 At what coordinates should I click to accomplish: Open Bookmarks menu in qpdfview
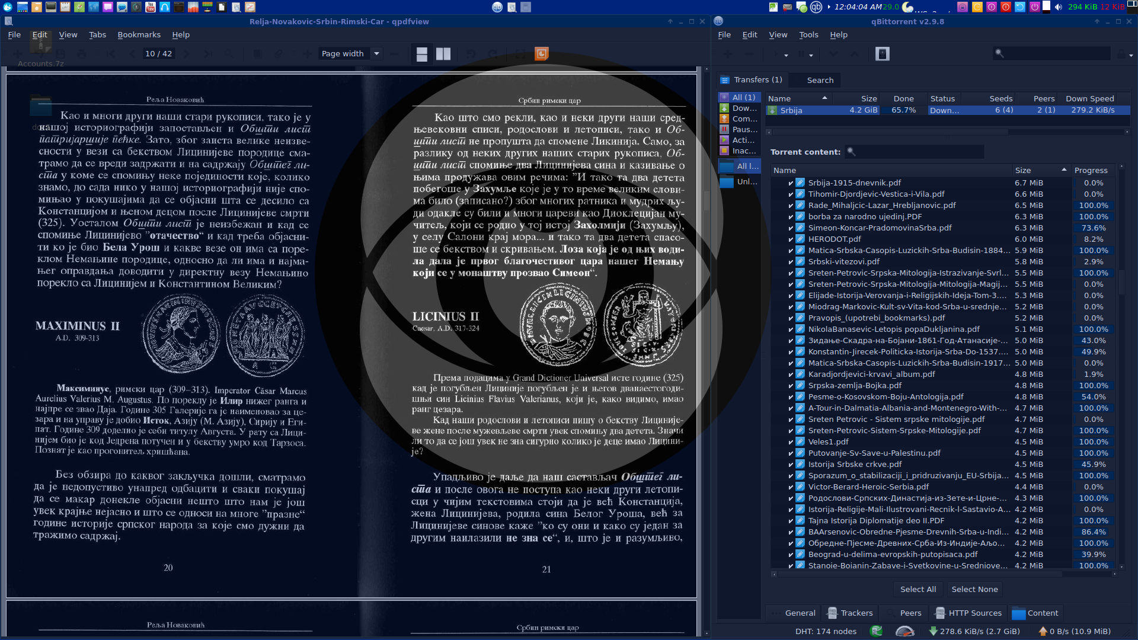139,35
